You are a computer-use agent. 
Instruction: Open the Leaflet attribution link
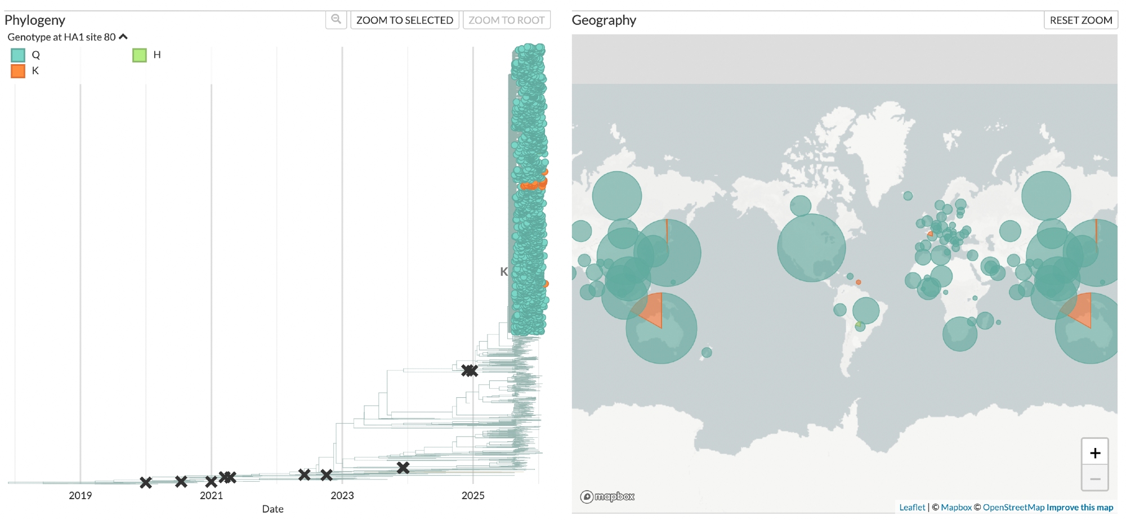click(x=912, y=507)
